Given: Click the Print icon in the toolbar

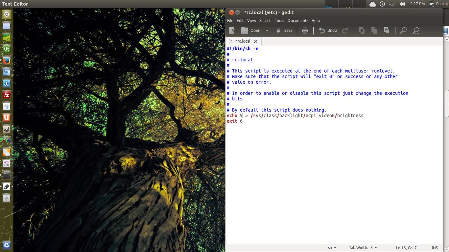Looking at the screenshot, I should pyautogui.click(x=305, y=31).
